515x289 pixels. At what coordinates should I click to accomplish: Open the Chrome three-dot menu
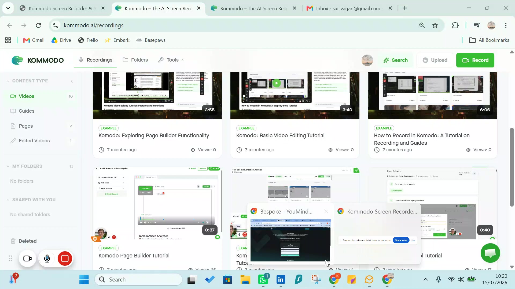[x=506, y=25]
